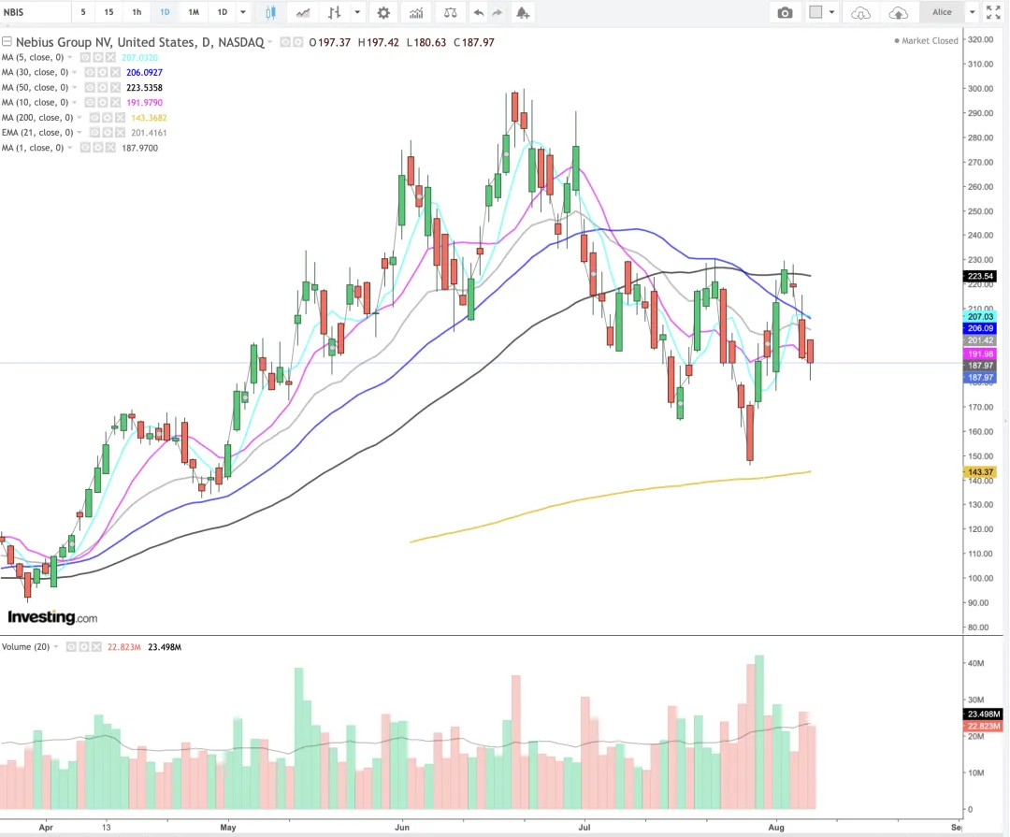Viewport: 1010px width, 837px height.
Task: Click the Investing.com logo link
Action: click(52, 617)
